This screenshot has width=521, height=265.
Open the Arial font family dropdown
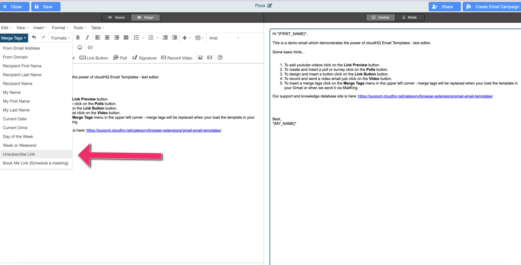[x=224, y=38]
